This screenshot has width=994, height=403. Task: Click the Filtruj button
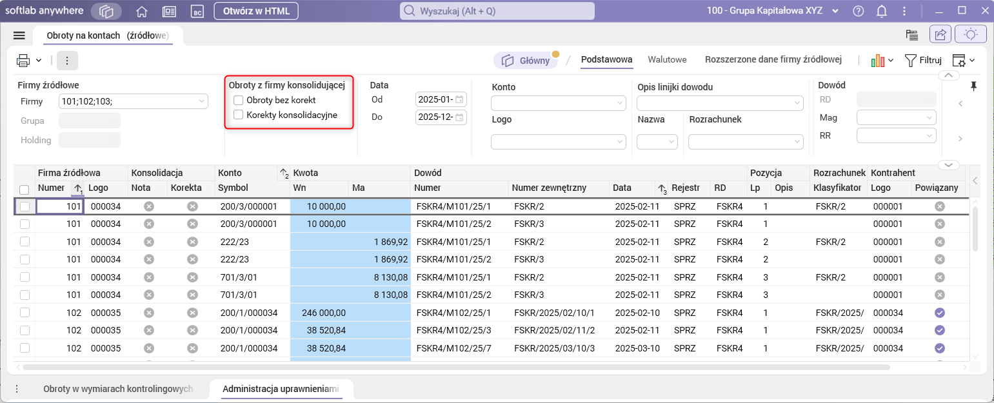coord(924,61)
